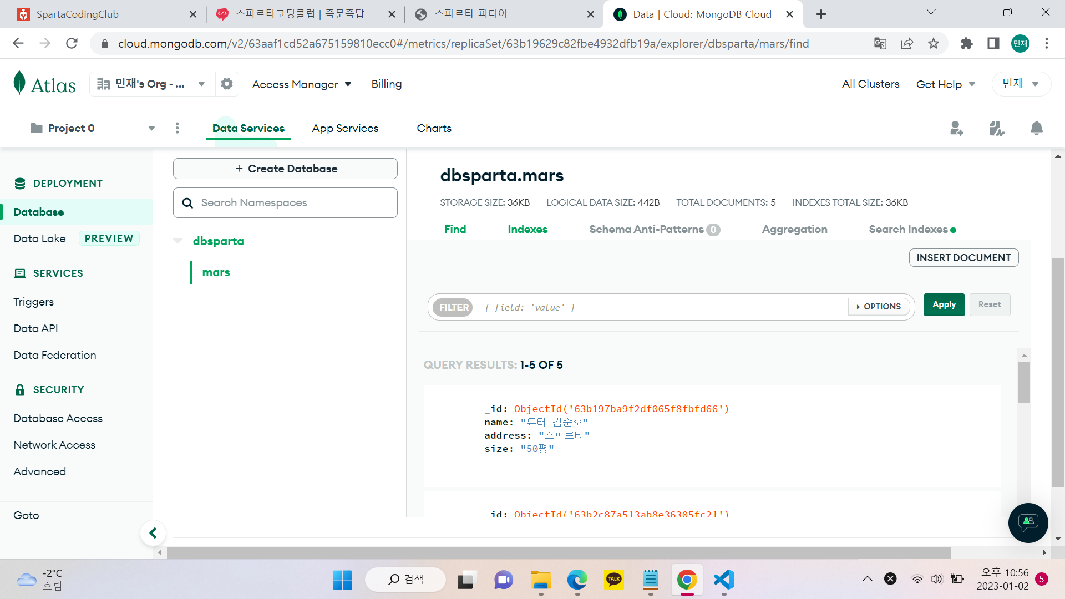Switch to Data Services tab

click(x=248, y=128)
